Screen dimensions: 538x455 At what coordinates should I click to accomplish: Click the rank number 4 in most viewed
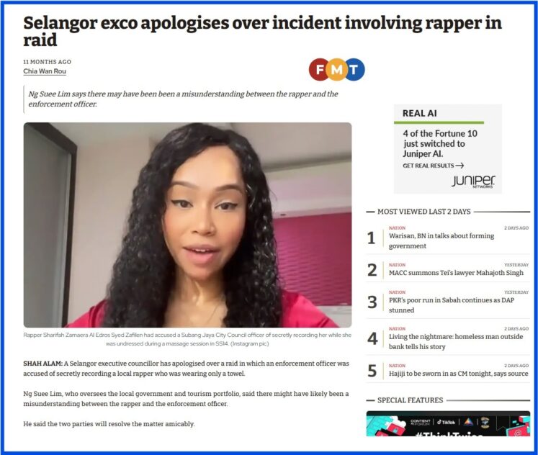tap(372, 339)
